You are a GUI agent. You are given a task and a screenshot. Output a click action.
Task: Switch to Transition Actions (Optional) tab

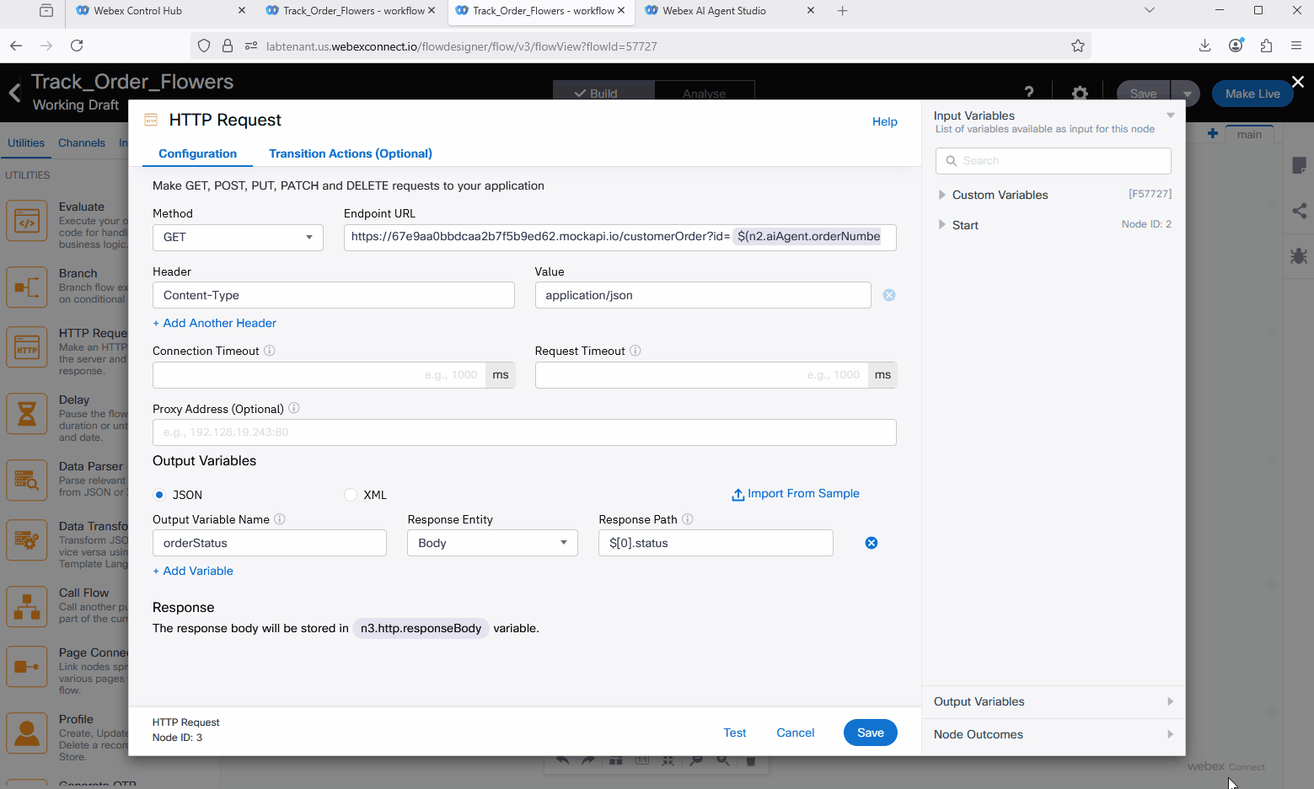350,153
